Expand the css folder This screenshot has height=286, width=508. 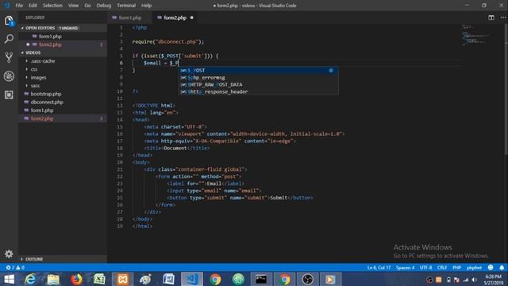click(34, 69)
